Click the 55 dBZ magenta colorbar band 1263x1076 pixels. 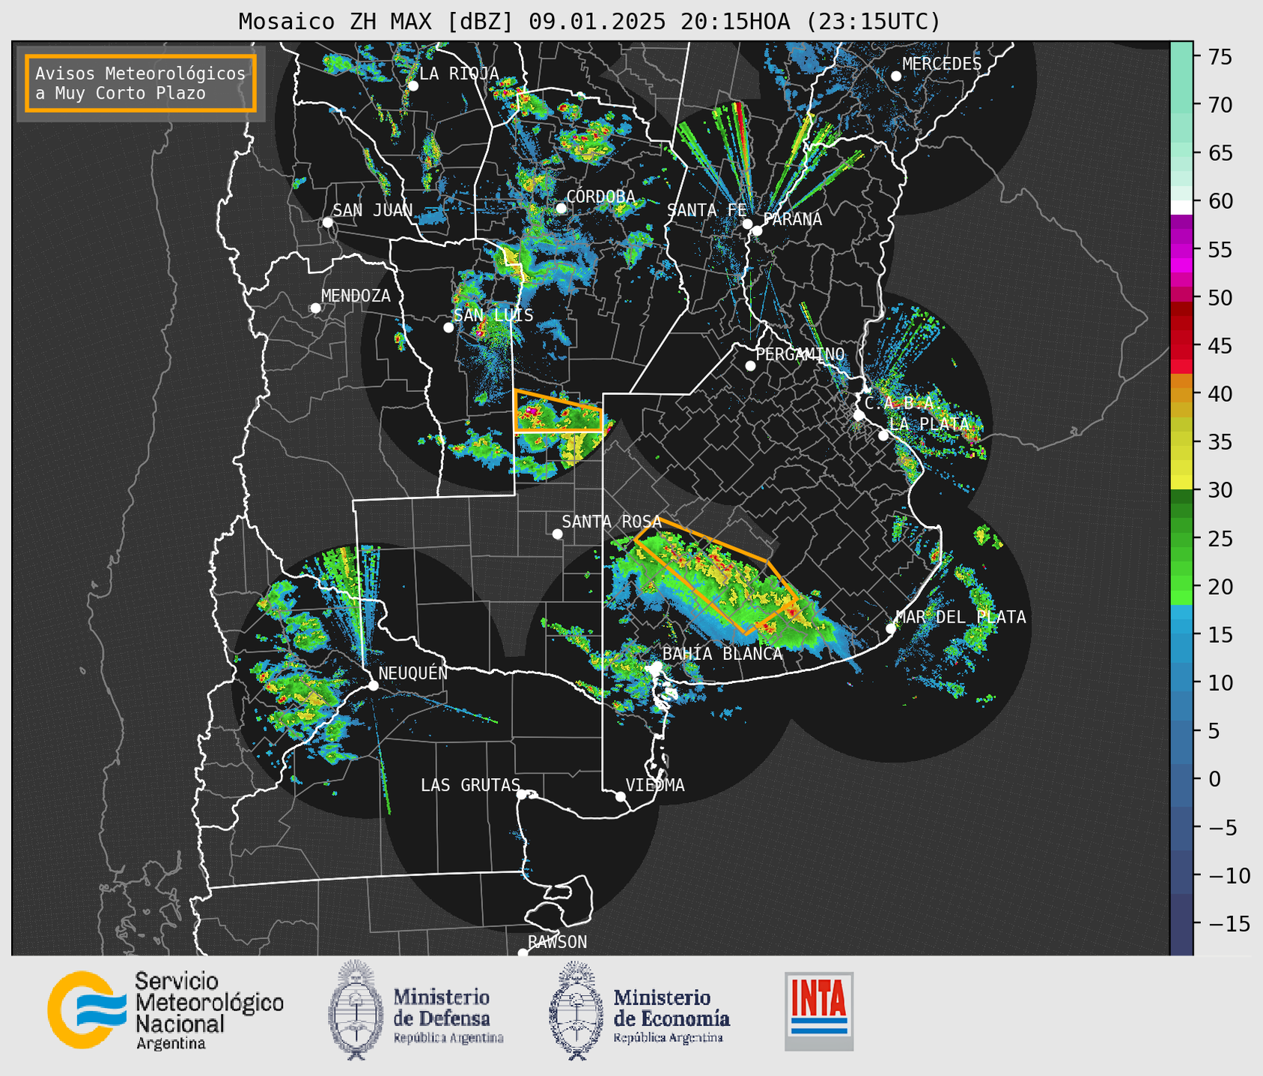pos(1181,249)
